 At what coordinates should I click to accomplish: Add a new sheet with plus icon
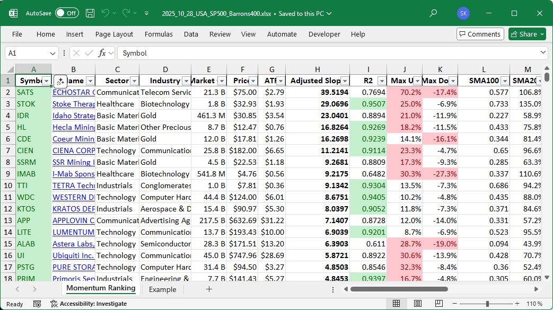coord(209,289)
